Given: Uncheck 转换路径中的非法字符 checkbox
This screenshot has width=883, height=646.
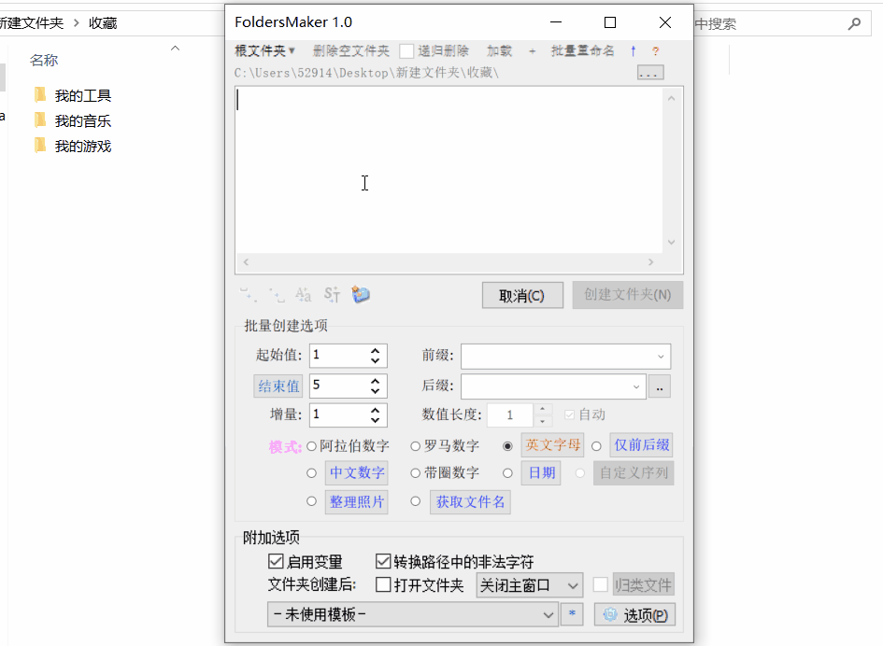Looking at the screenshot, I should tap(383, 561).
